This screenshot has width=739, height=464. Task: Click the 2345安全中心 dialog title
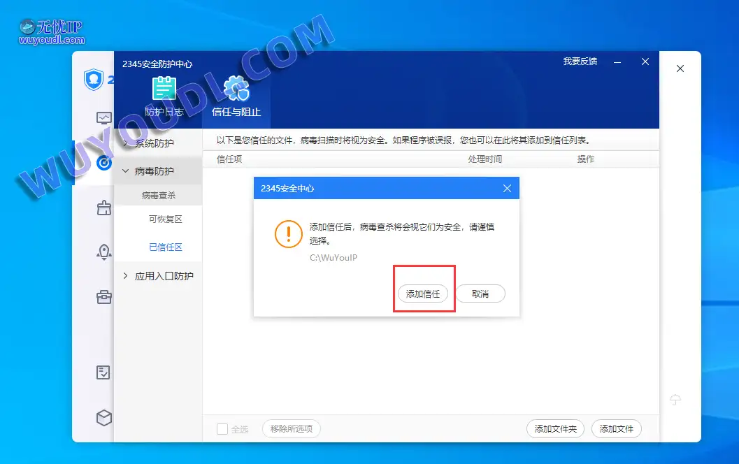click(x=287, y=189)
